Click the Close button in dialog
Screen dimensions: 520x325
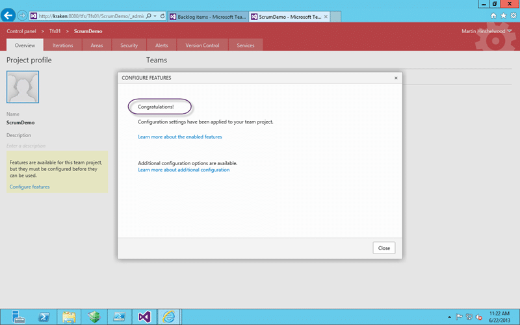[x=384, y=248]
